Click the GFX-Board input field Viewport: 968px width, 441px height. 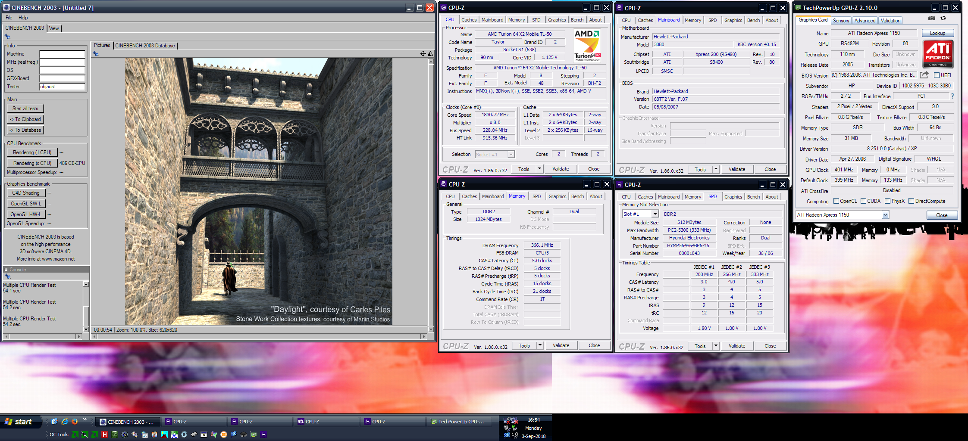63,78
